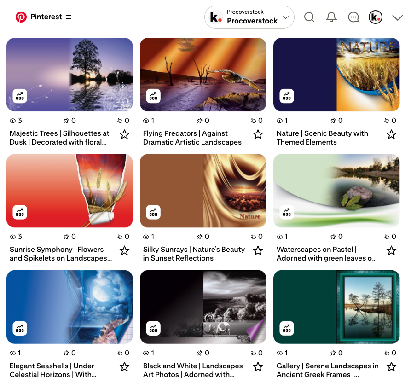
Task: Open the Elegant Seashells pin thumbnail
Action: click(x=69, y=307)
